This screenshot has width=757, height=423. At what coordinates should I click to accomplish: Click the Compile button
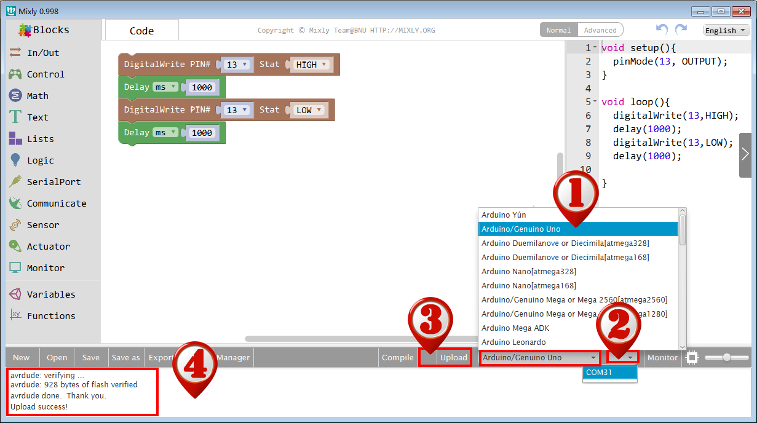point(398,358)
